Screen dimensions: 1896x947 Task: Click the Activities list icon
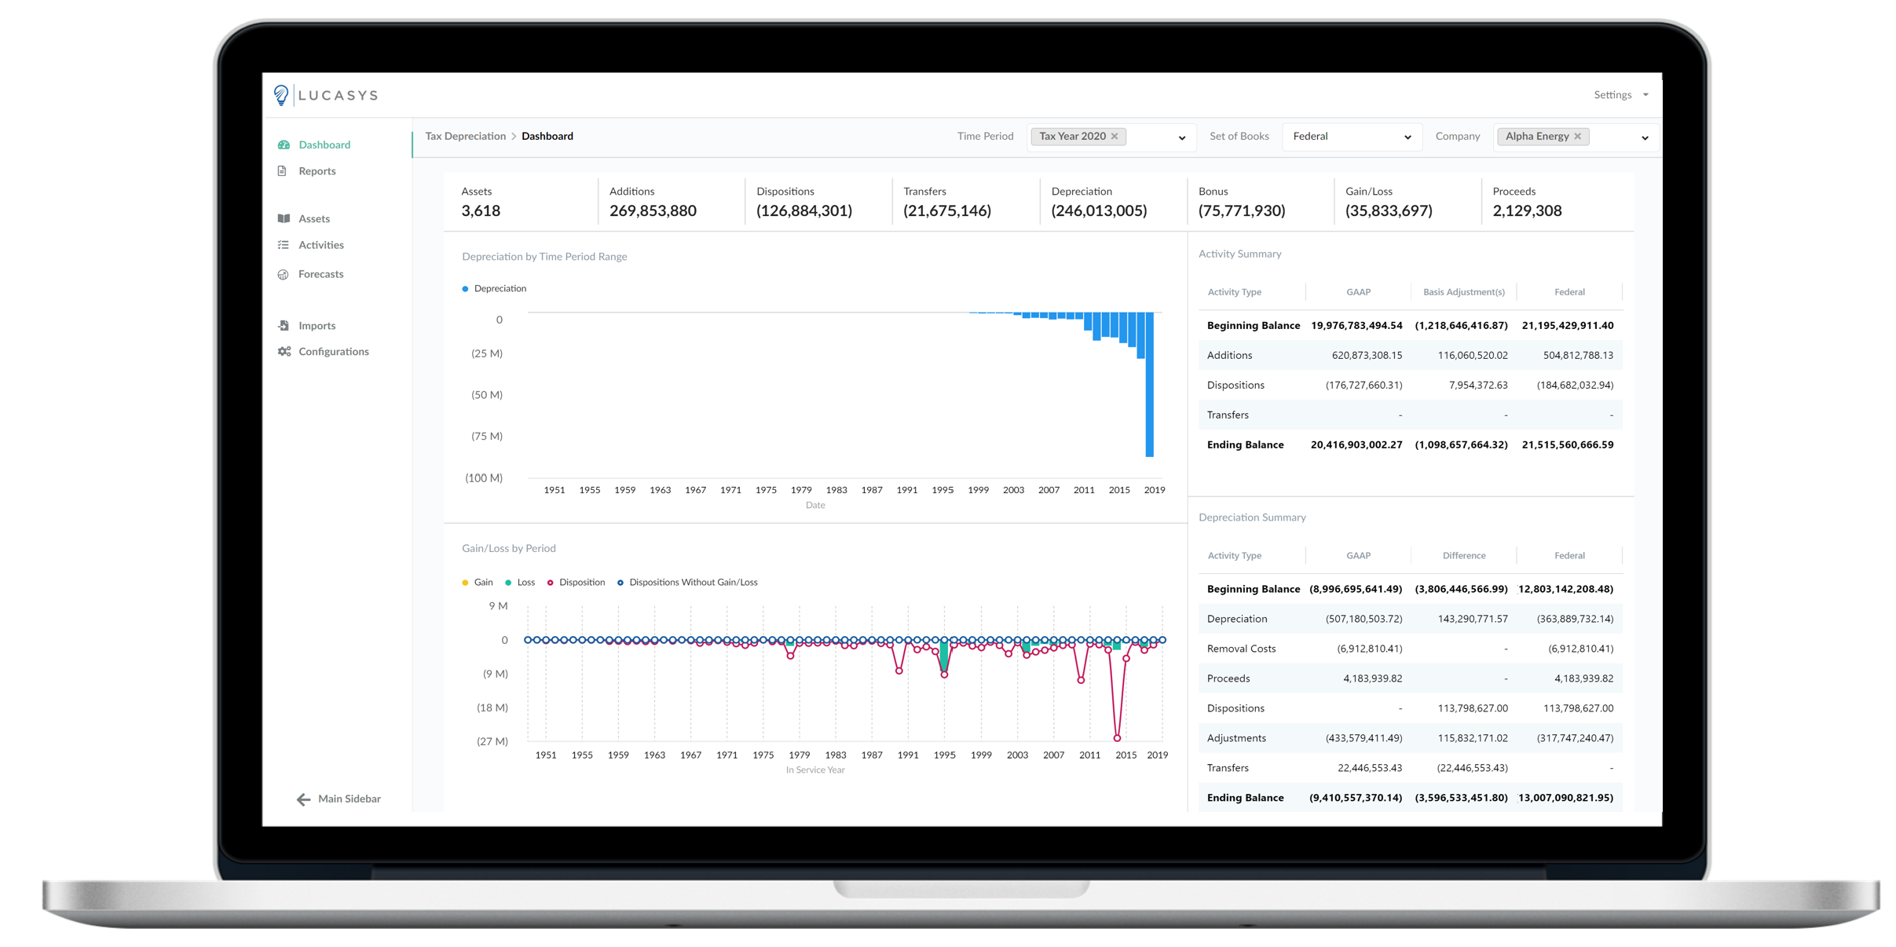[x=284, y=245]
